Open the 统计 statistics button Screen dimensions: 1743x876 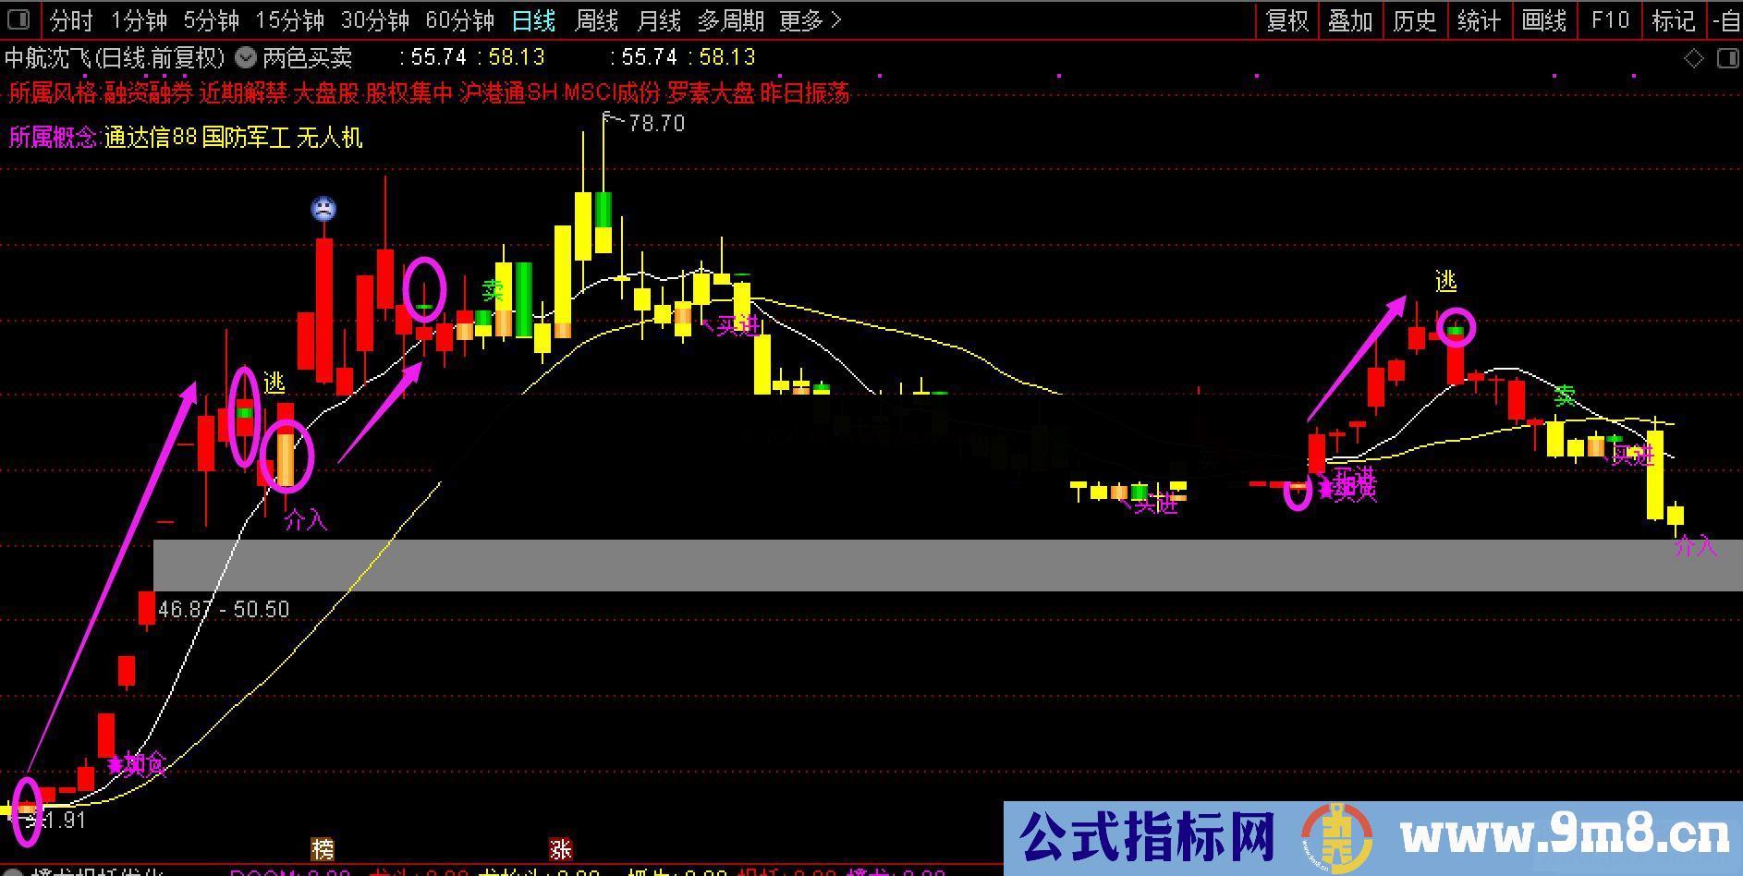1479,20
